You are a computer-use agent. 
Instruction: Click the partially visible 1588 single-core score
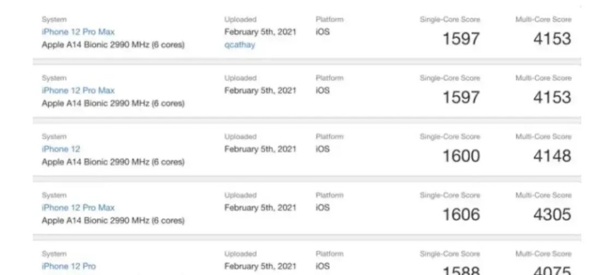461,270
